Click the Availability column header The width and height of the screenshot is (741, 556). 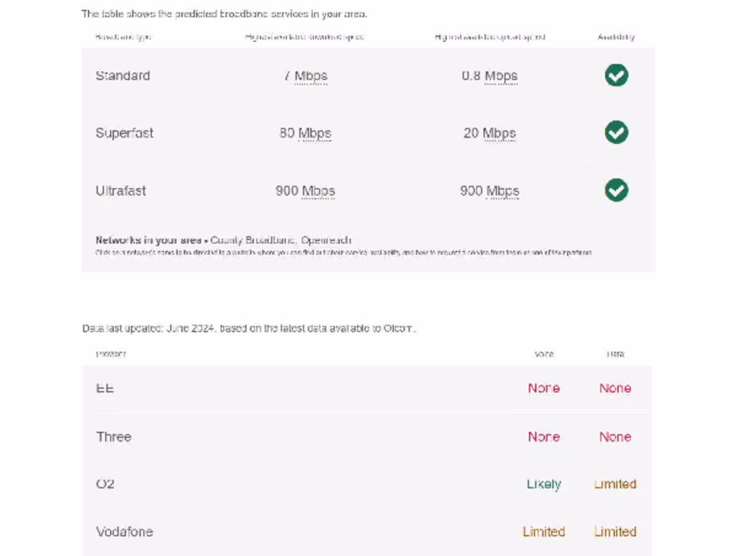click(616, 37)
